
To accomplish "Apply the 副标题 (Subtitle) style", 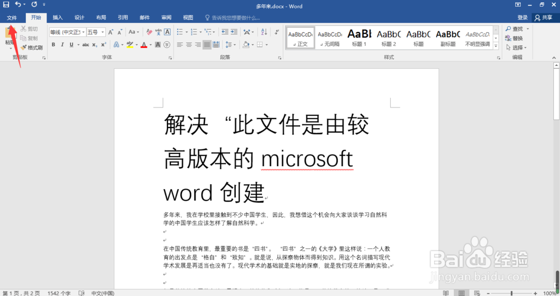I will click(448, 37).
